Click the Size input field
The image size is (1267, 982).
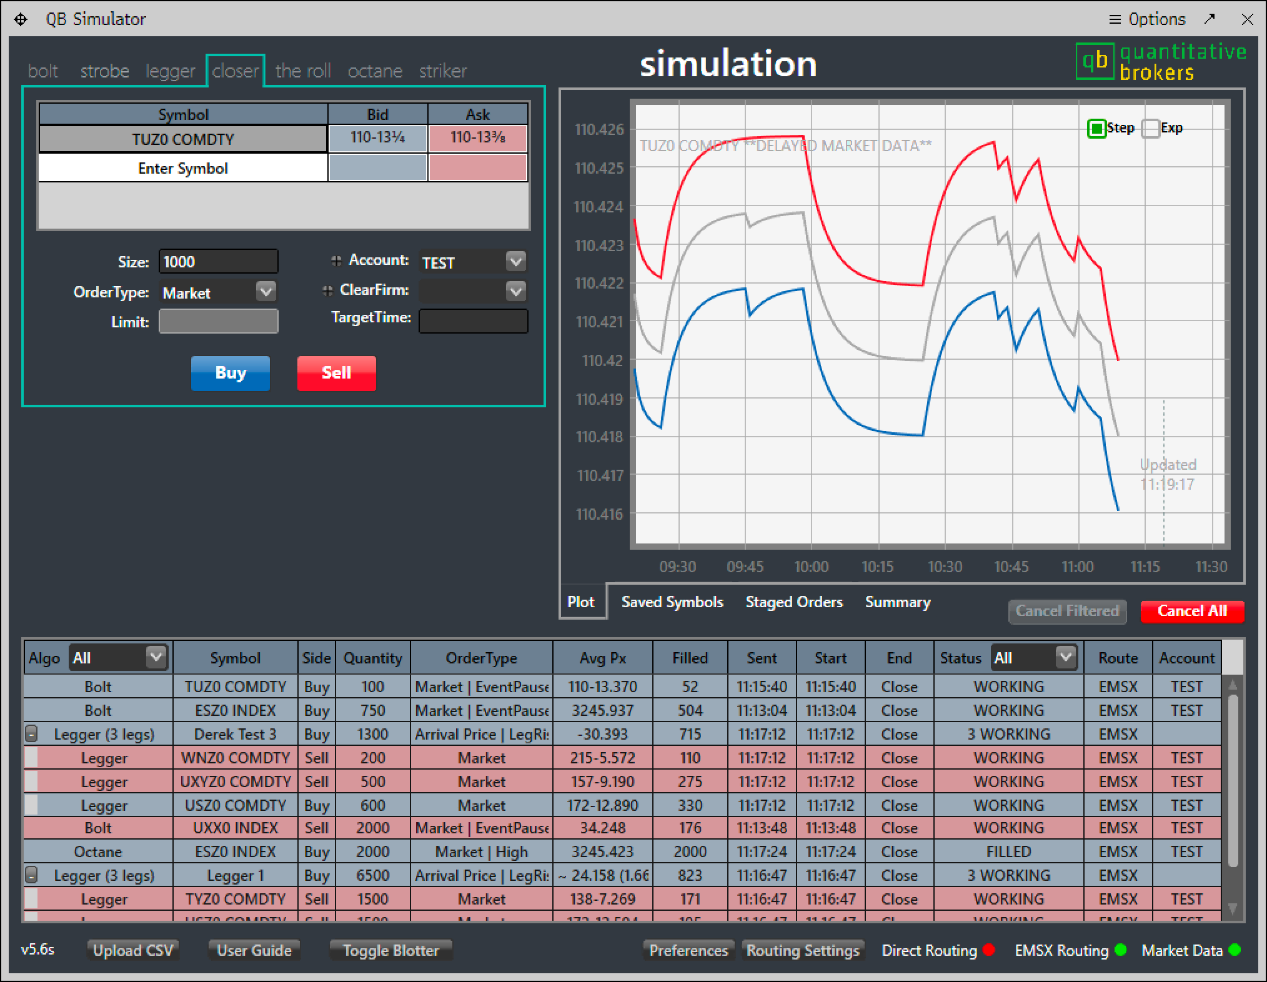(x=218, y=261)
